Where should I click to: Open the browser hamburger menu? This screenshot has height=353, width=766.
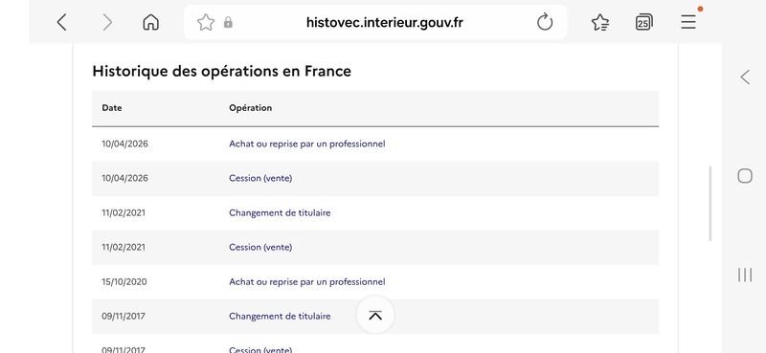tap(688, 22)
